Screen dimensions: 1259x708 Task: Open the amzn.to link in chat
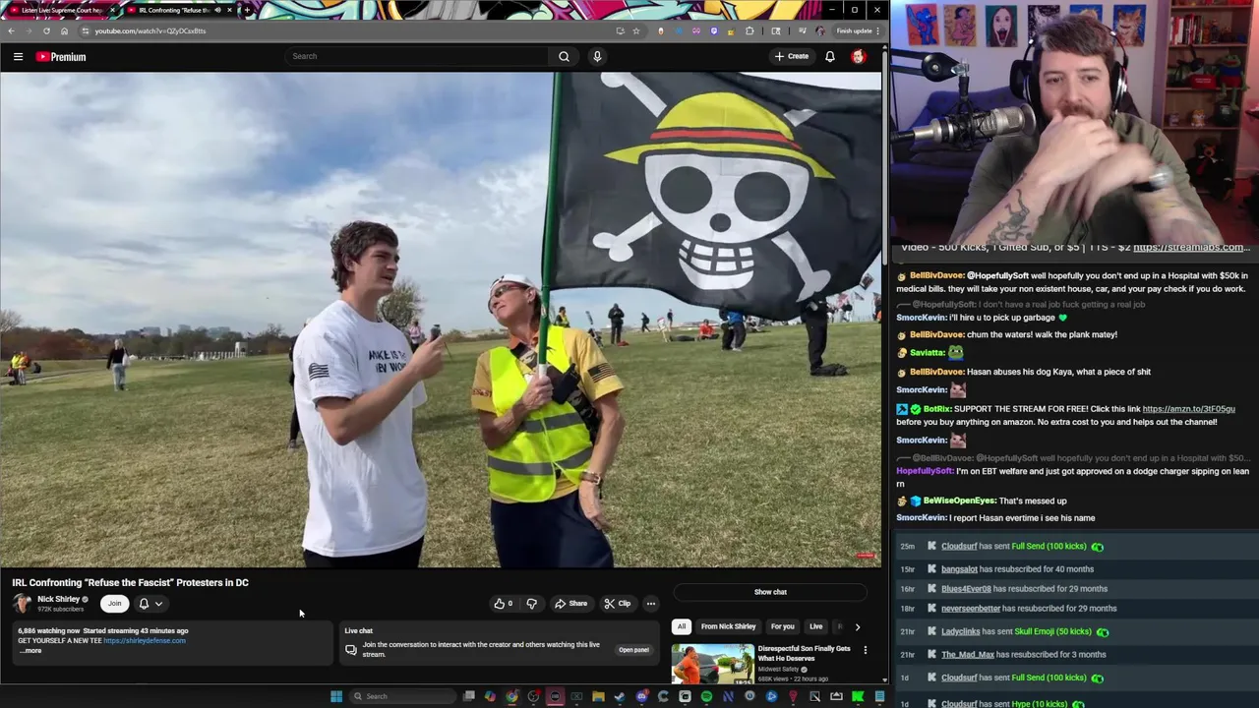pyautogui.click(x=1188, y=408)
